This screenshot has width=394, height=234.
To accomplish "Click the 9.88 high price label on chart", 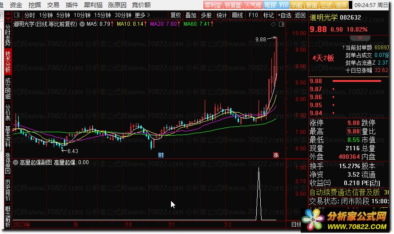I will [261, 40].
